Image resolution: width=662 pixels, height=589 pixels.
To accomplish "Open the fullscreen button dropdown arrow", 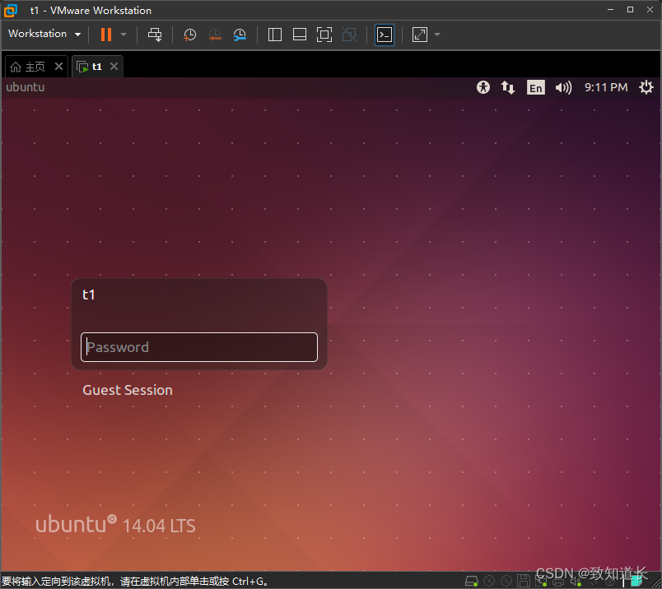I will coord(436,34).
